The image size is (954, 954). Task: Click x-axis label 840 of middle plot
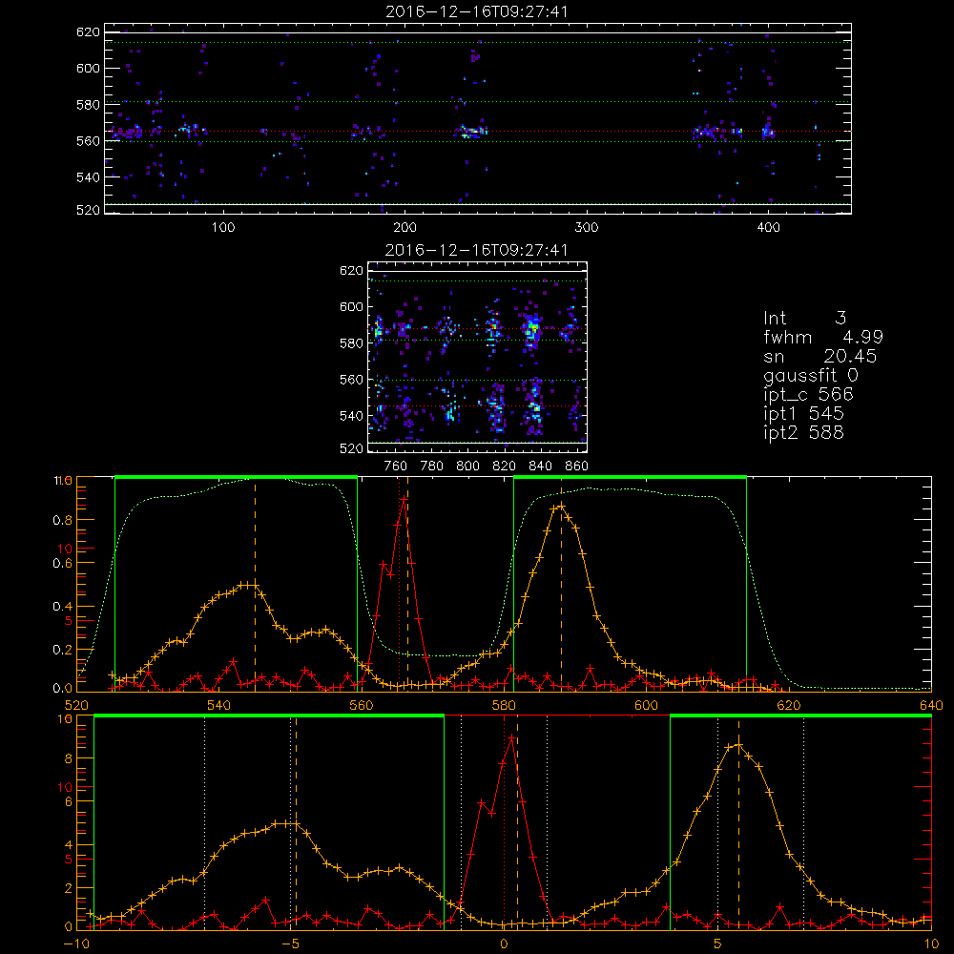coord(540,467)
